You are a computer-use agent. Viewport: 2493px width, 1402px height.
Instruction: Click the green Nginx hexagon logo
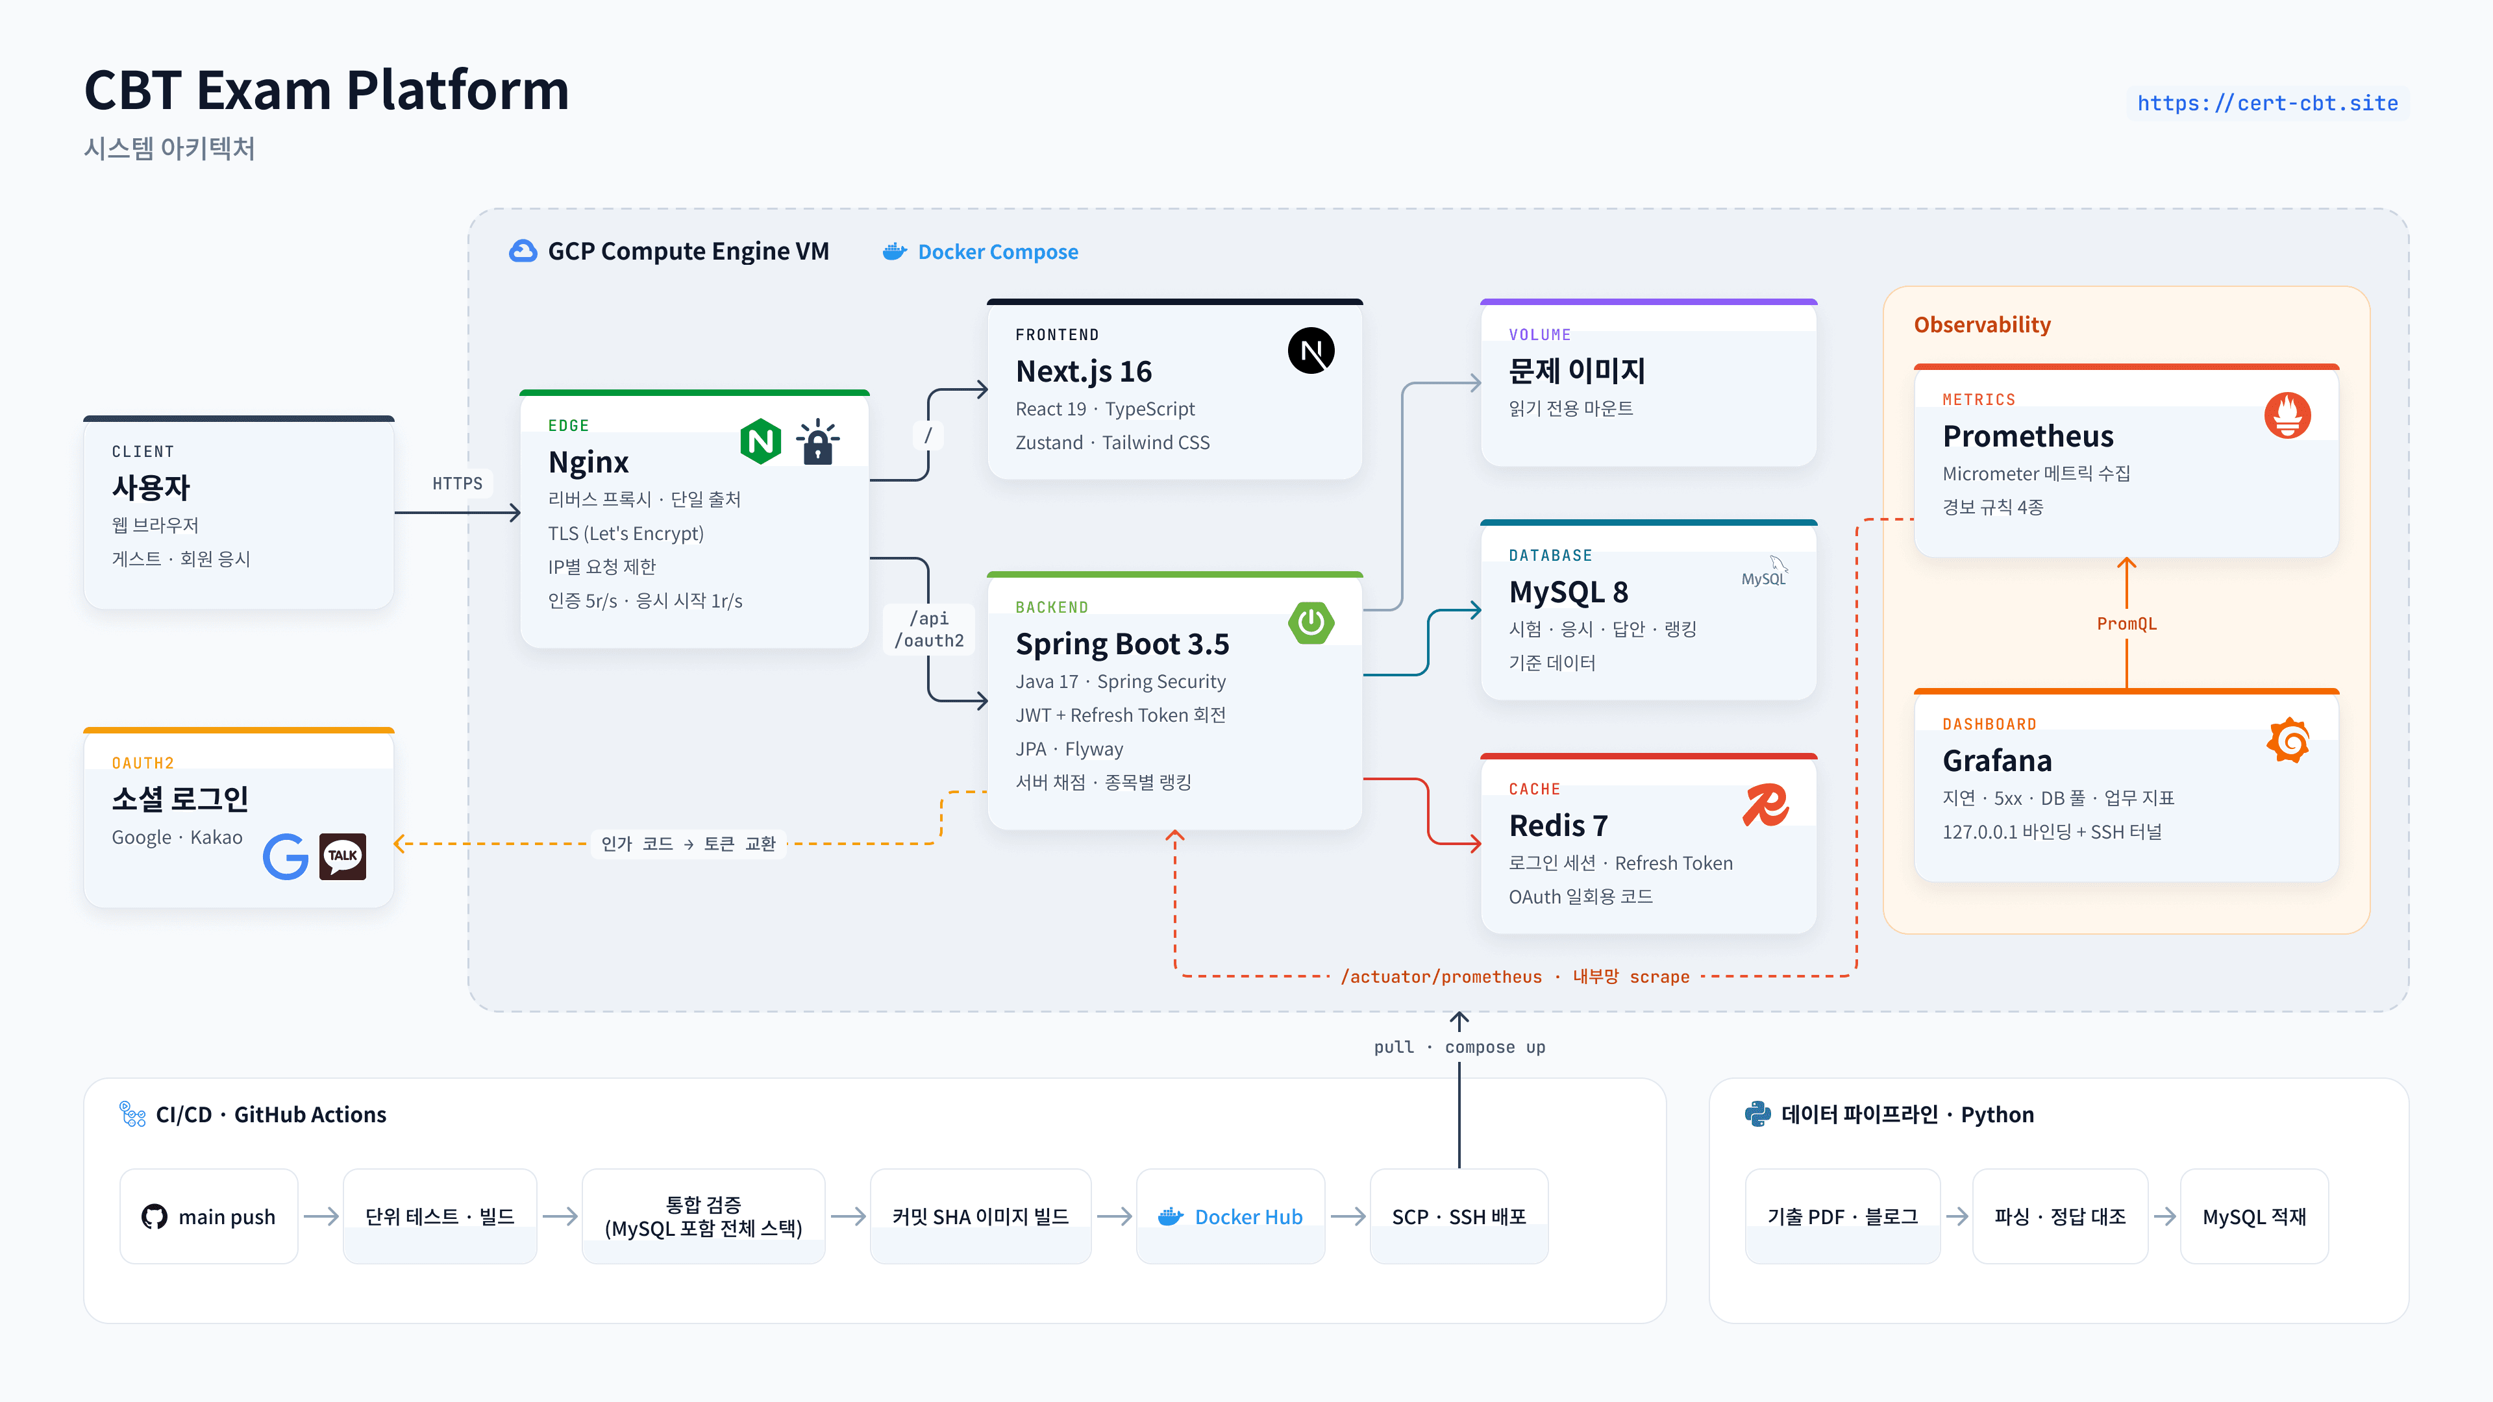(x=761, y=441)
